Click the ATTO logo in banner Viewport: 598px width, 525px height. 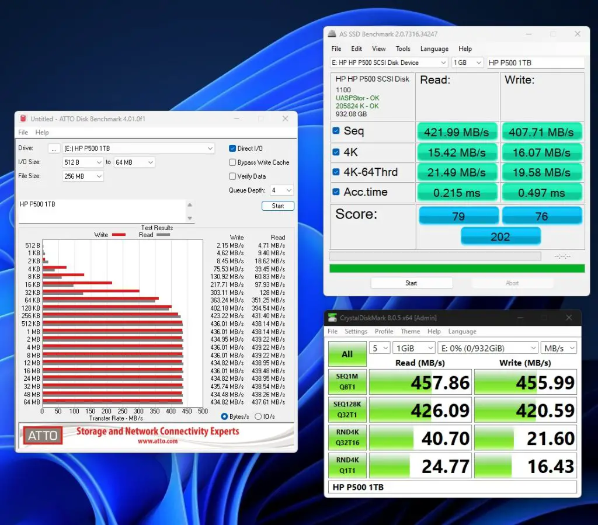click(43, 436)
